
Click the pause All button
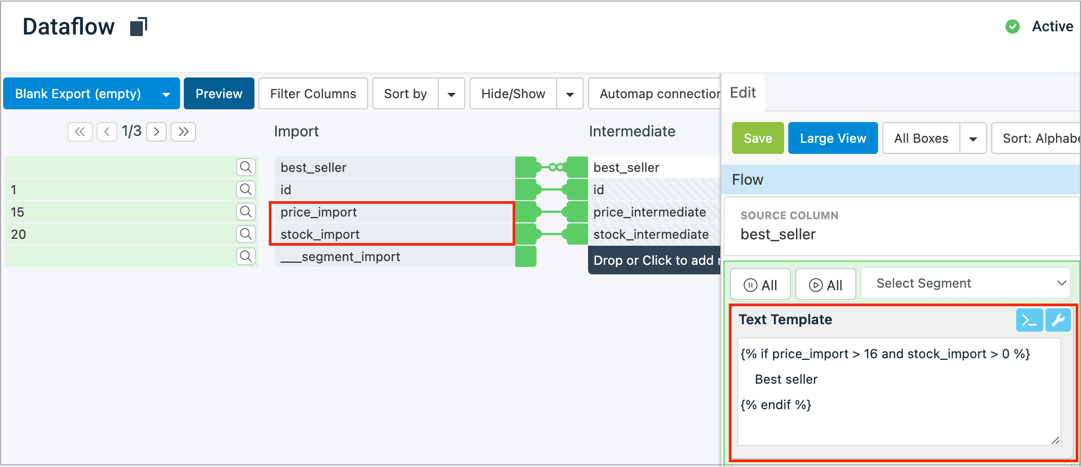tap(760, 285)
